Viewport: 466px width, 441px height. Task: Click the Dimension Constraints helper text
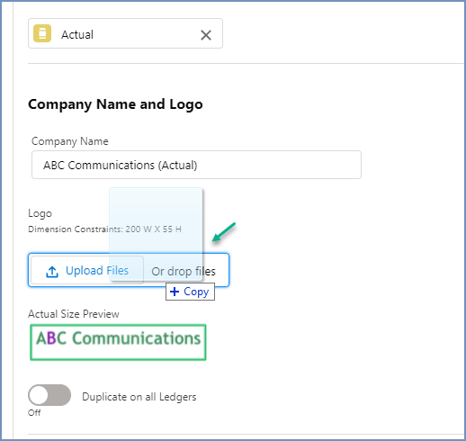click(104, 229)
